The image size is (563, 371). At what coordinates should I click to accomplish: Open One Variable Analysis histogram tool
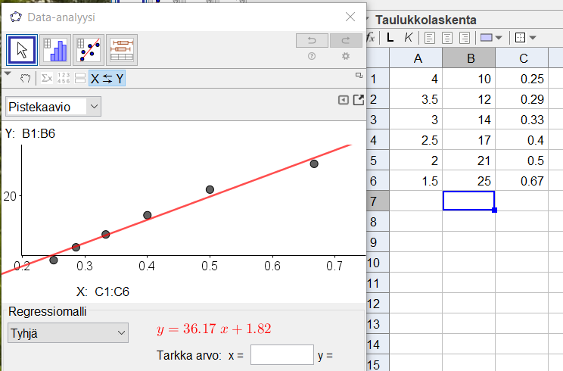[55, 50]
